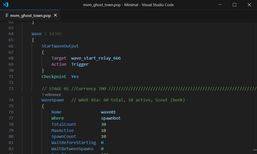Click the file icon on the mvm_ghost_town.pop tab
This screenshot has width=257, height=154.
coord(7,16)
